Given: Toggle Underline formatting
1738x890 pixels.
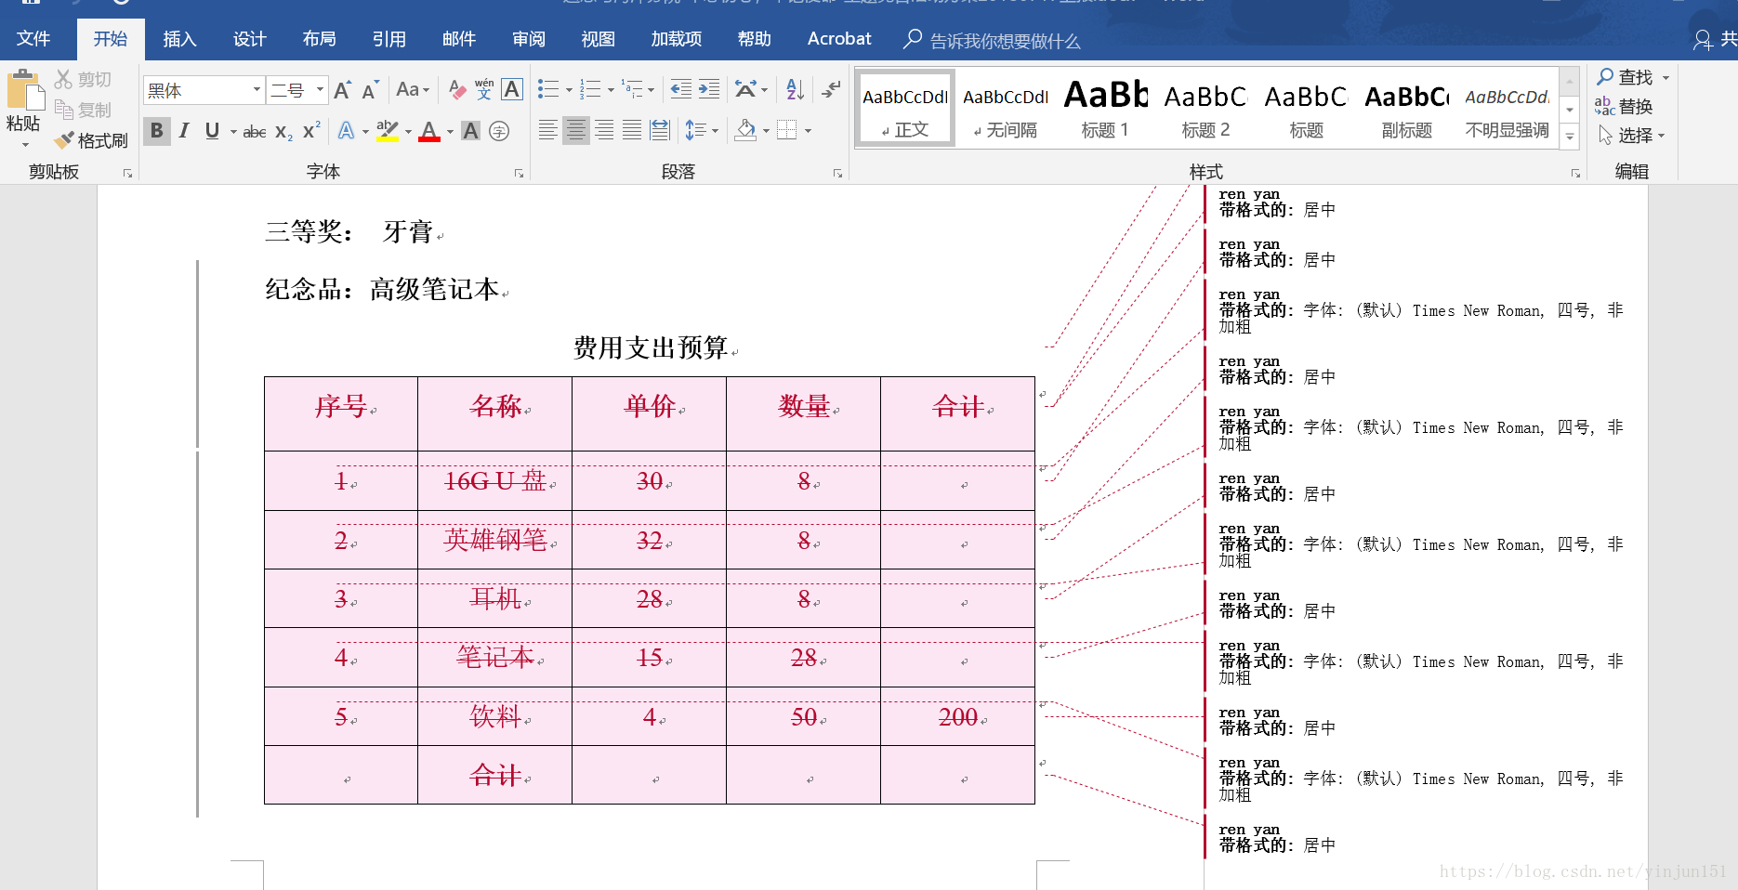Looking at the screenshot, I should pos(212,131).
